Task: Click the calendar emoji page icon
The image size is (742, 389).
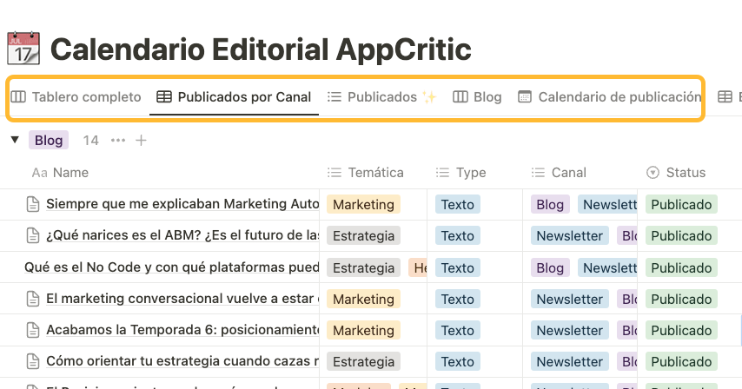Action: pyautogui.click(x=23, y=49)
